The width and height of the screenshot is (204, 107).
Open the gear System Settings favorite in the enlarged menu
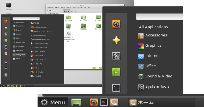(116, 56)
